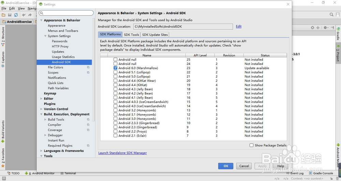Click the Undo arrow in toolbar
The width and height of the screenshot is (341, 181).
point(24,15)
